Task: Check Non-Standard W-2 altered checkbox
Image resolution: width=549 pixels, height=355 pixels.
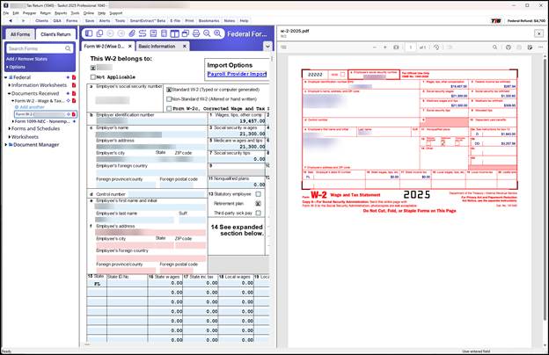Action: 169,99
